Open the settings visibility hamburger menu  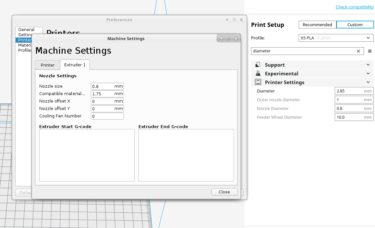click(x=369, y=51)
